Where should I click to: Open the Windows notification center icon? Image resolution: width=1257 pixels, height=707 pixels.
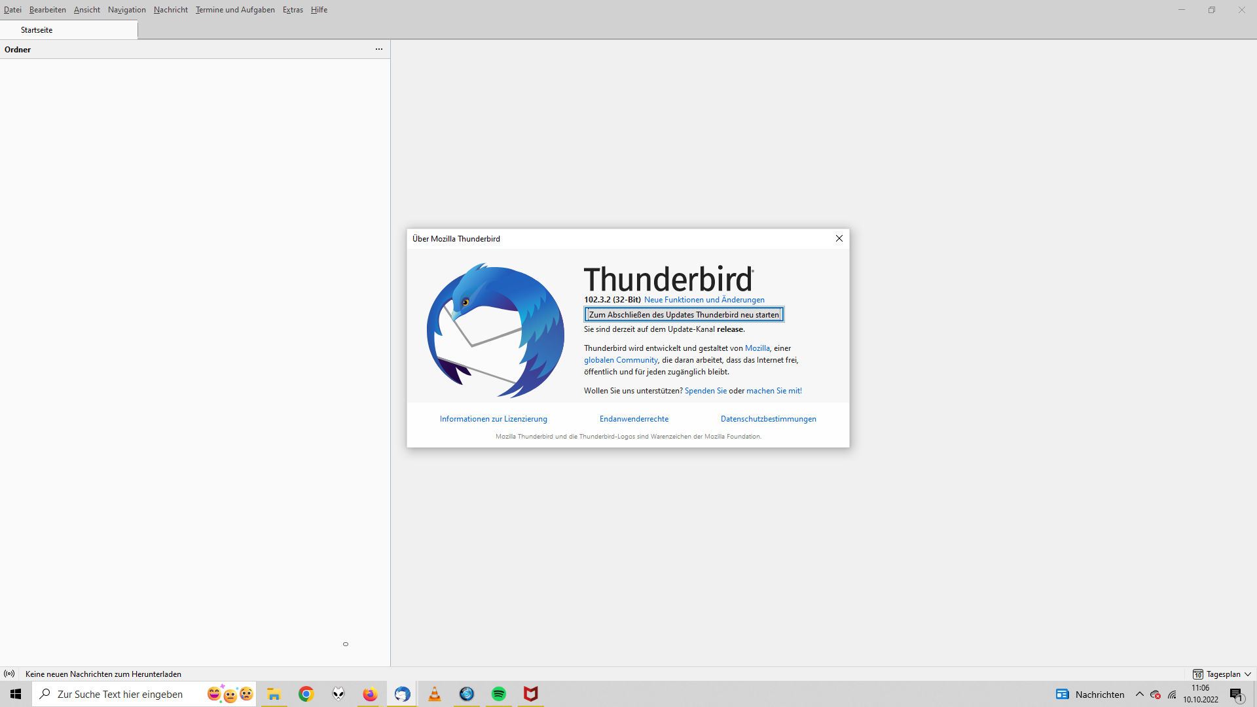[x=1236, y=695]
